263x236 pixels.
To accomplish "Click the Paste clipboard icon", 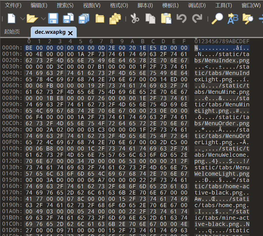I will point(166,19).
